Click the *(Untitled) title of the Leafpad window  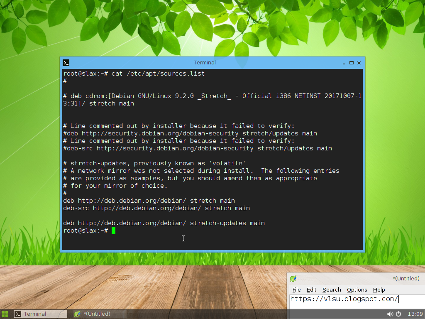pyautogui.click(x=406, y=279)
